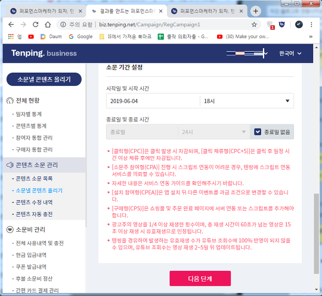Bookmark this page with the star icon

(x=254, y=24)
